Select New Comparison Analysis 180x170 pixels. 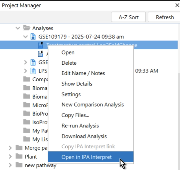coord(92,105)
